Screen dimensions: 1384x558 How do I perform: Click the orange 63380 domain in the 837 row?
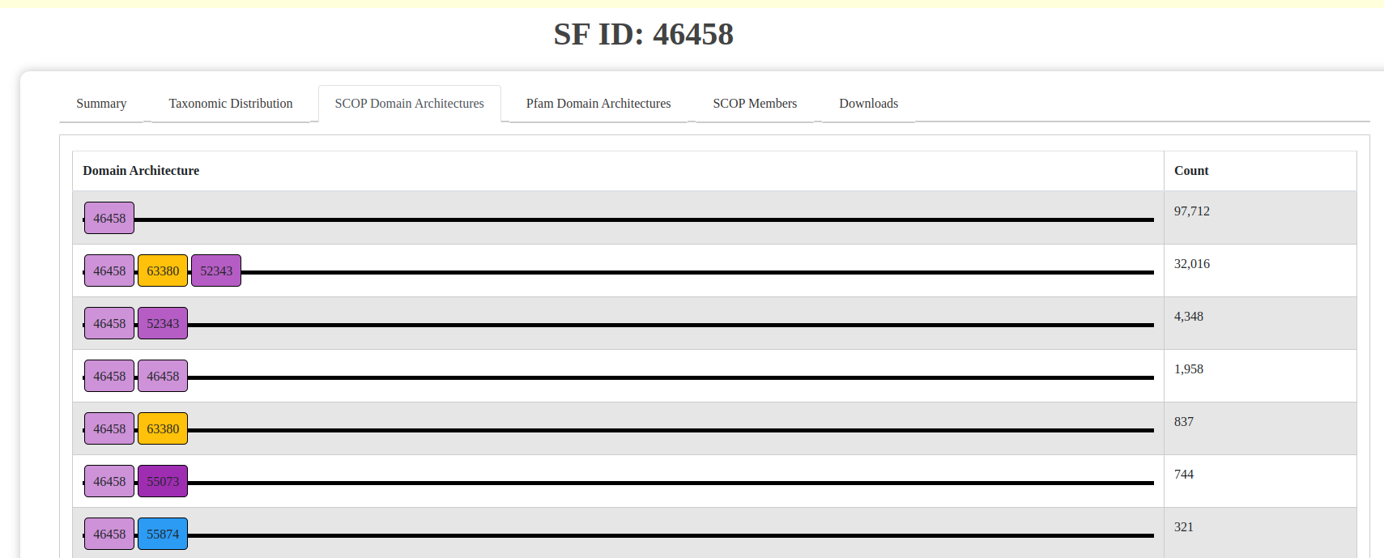click(x=163, y=429)
